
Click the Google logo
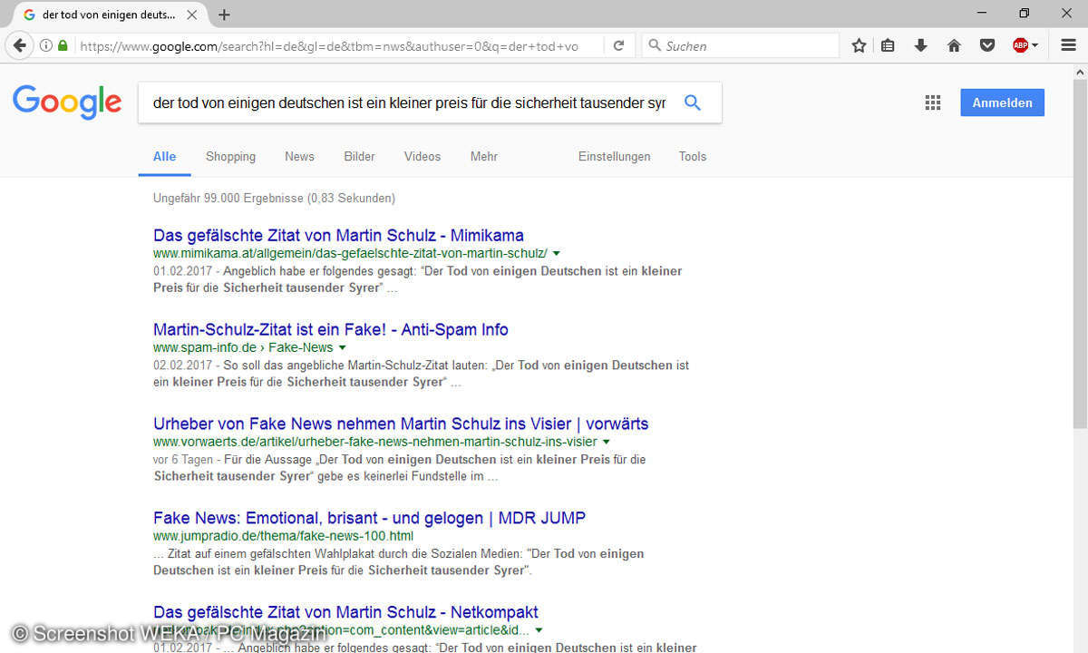pos(67,102)
